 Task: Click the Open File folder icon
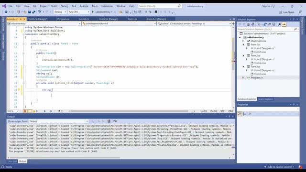coord(25,12)
